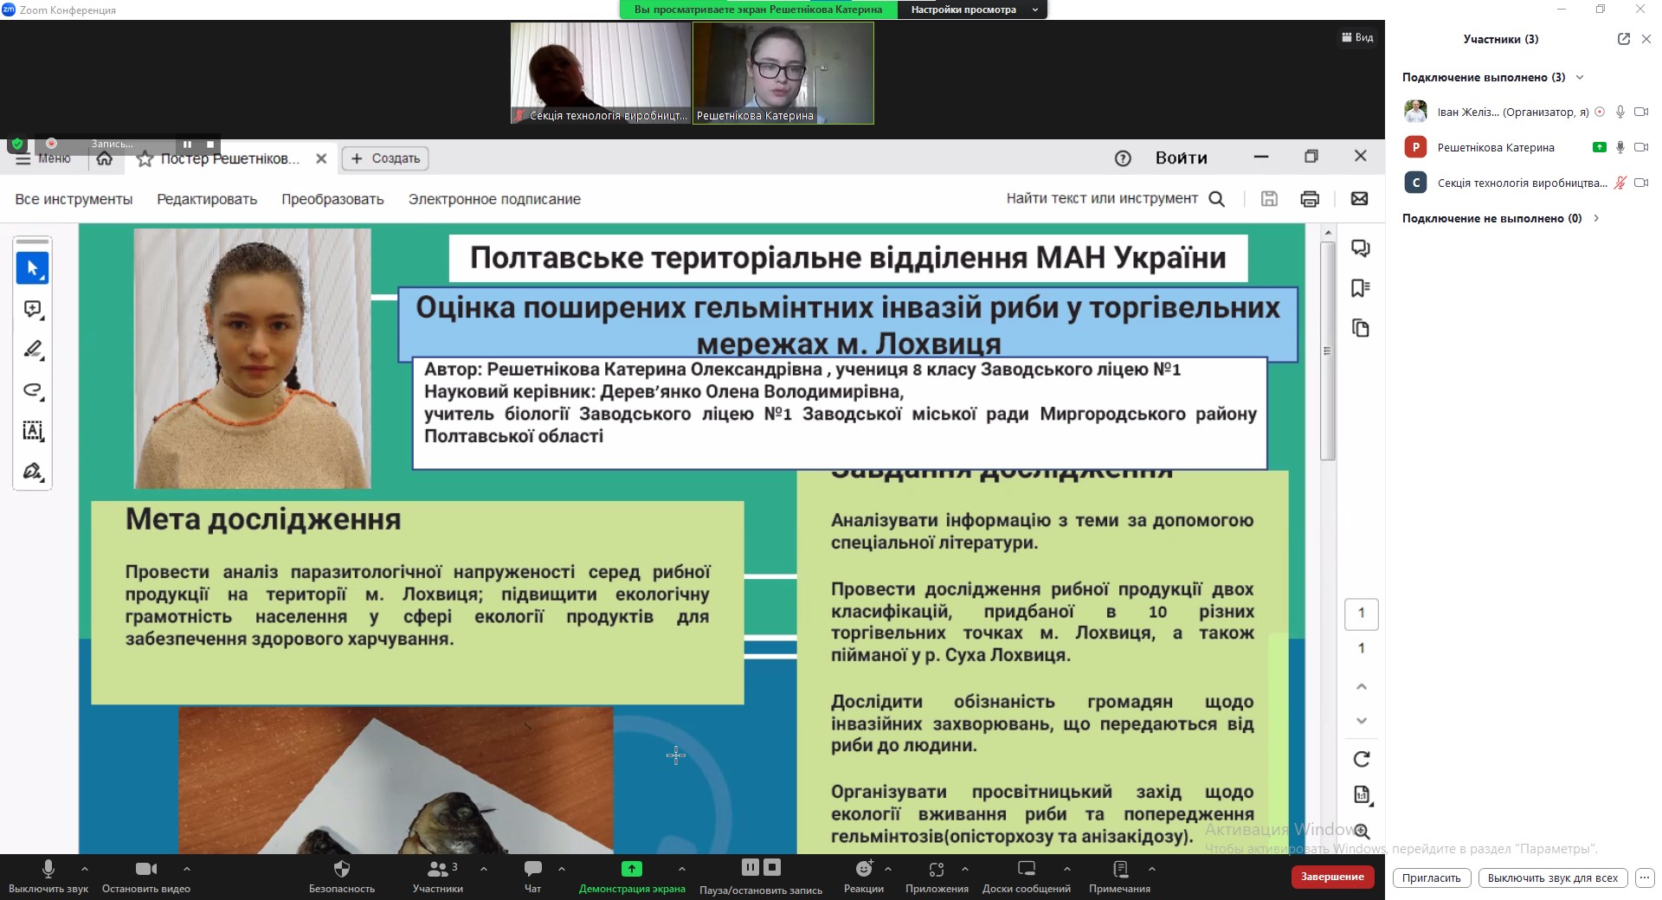Open the bookmarks panel icon
This screenshot has width=1662, height=900.
click(x=1361, y=288)
